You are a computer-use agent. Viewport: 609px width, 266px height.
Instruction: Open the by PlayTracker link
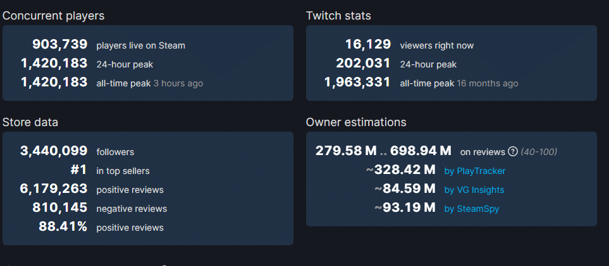(x=474, y=171)
